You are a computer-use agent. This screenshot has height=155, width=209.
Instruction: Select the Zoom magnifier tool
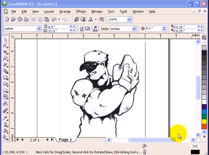(6, 58)
